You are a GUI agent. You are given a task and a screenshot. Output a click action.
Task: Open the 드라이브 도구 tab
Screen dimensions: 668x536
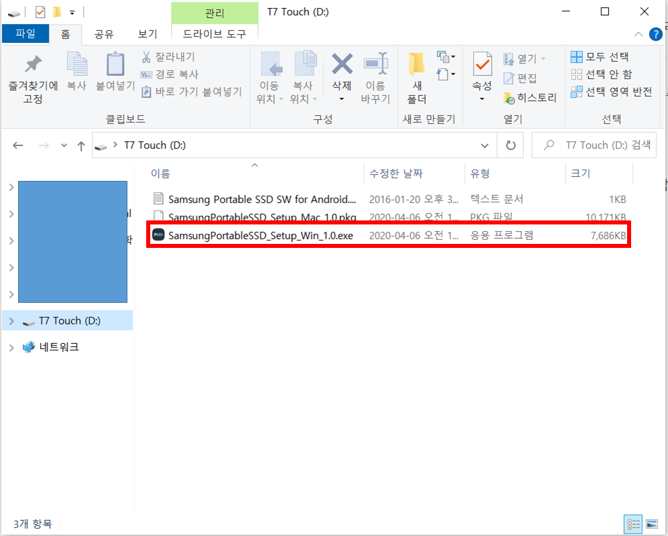click(x=215, y=34)
